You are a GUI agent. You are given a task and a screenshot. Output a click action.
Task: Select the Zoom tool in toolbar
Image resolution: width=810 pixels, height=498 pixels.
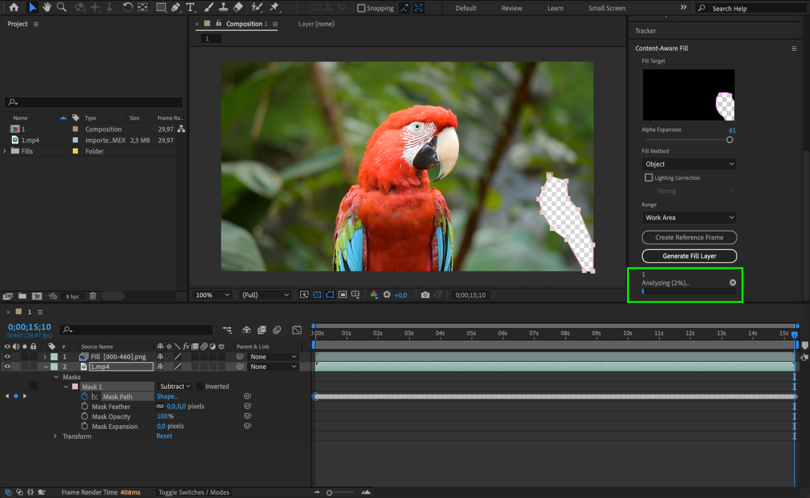61,7
